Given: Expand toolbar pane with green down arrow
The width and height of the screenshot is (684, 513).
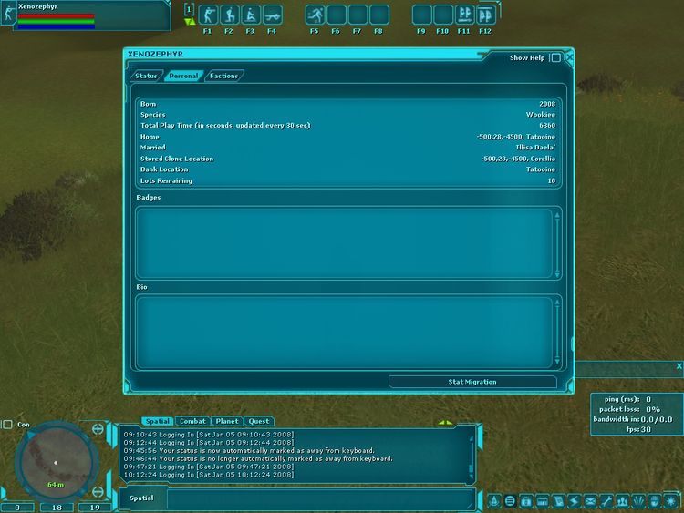Looking at the screenshot, I should pyautogui.click(x=189, y=21).
